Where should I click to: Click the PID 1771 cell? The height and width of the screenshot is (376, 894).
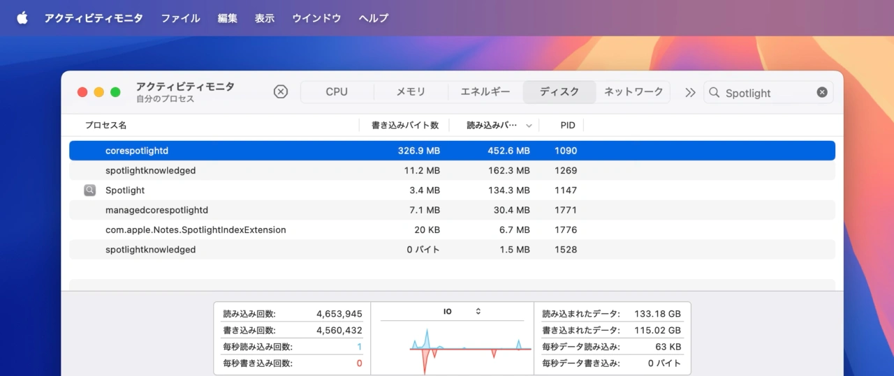pyautogui.click(x=566, y=210)
